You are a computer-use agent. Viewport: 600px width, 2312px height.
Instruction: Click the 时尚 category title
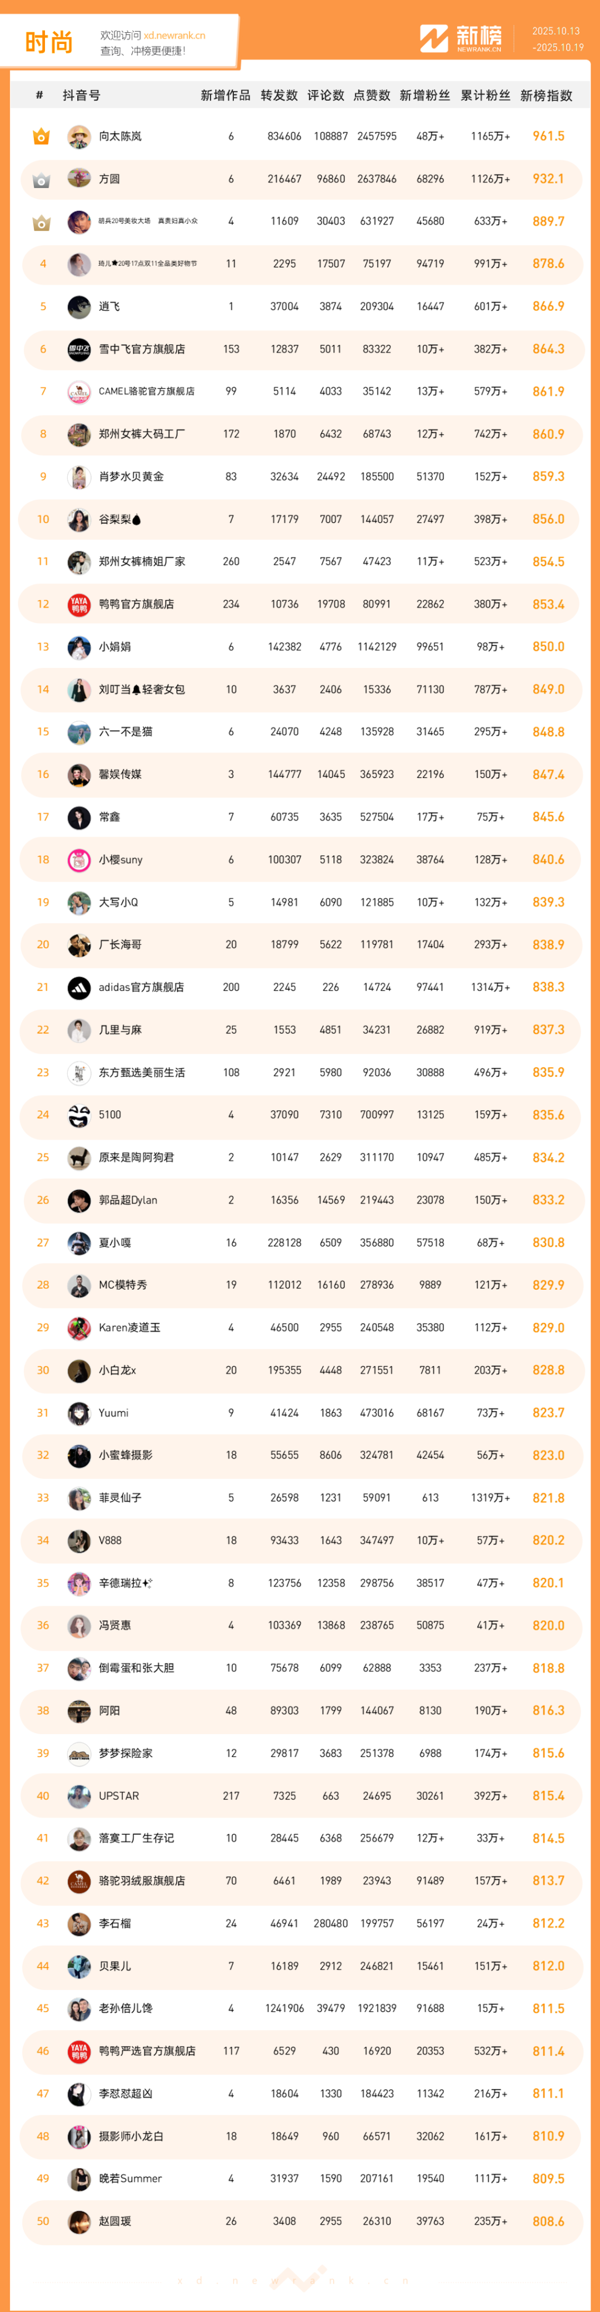point(48,42)
